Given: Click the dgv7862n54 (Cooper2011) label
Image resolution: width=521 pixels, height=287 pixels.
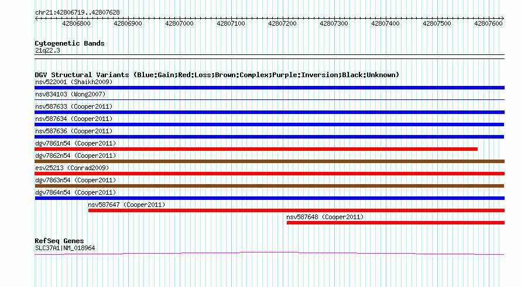Looking at the screenshot, I should tap(76, 155).
